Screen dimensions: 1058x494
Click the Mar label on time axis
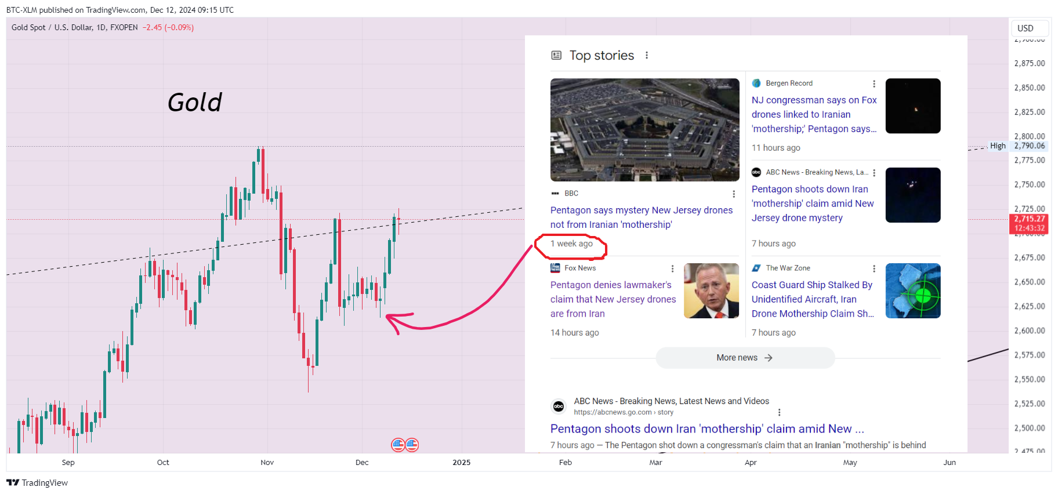pos(655,462)
